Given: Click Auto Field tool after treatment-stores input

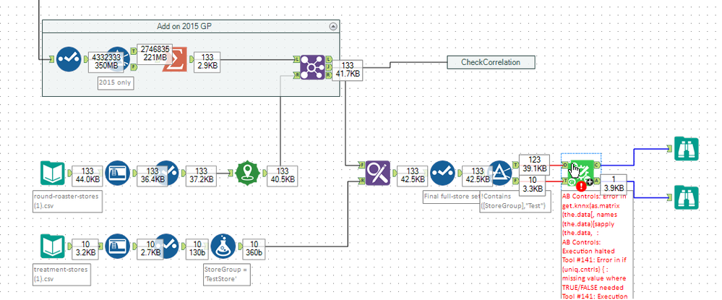Looking at the screenshot, I should 118,246.
